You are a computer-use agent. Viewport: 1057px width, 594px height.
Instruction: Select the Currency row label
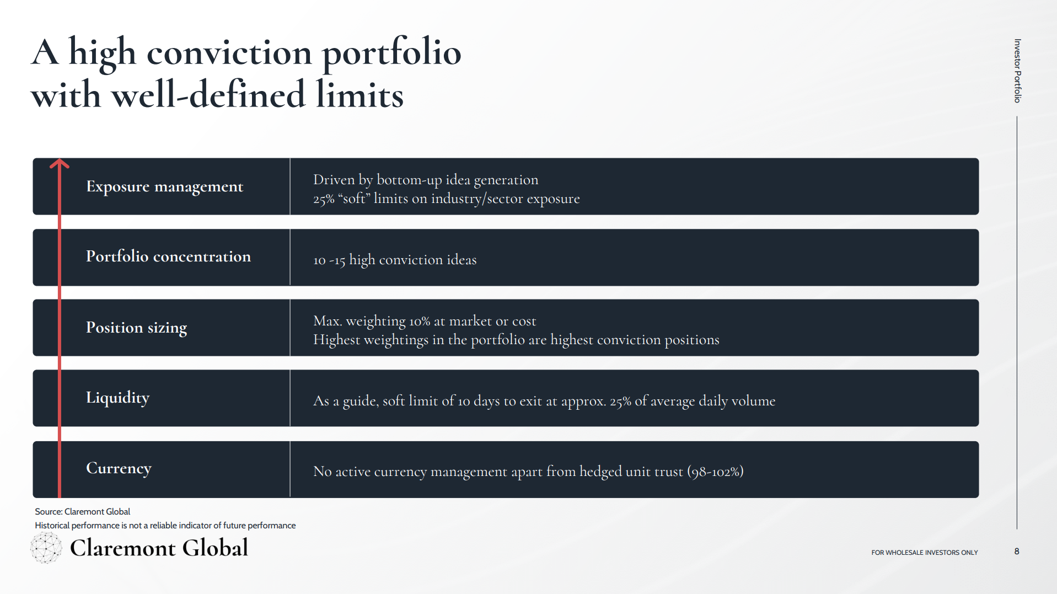(x=119, y=468)
